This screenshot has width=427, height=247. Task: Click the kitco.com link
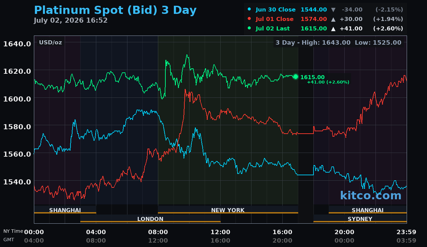(371, 196)
